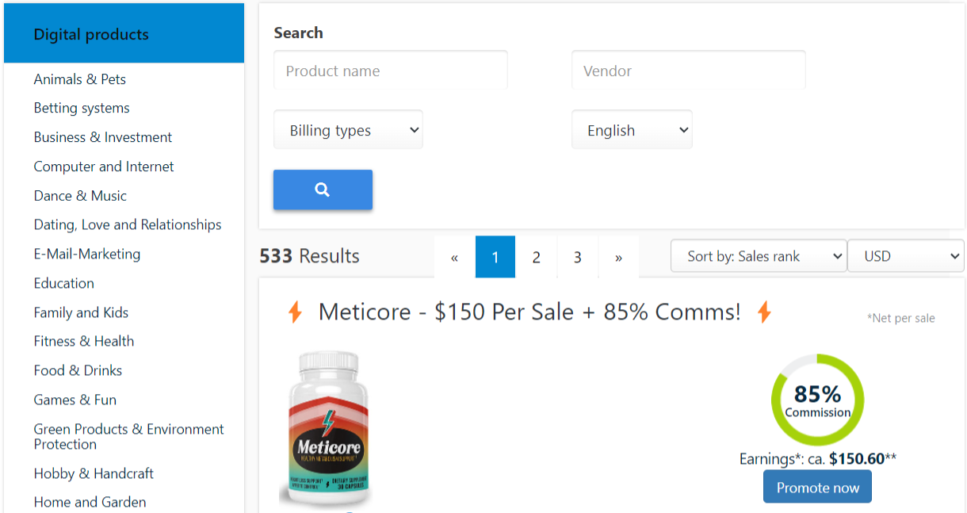Click the Vendor search field
967x513 pixels.
coord(689,71)
